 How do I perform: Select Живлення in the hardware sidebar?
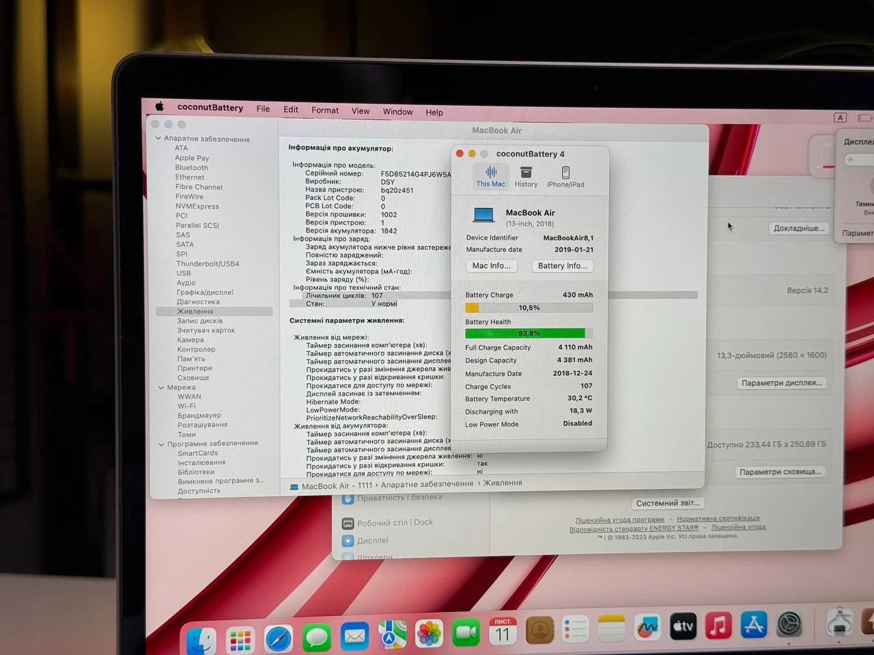[x=195, y=311]
